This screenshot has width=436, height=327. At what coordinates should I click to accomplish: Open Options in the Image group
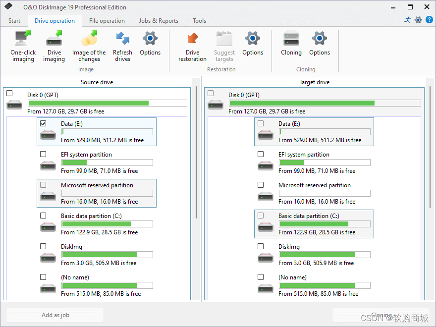click(150, 44)
